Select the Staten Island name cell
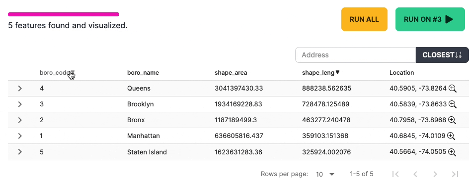470x188 pixels. point(147,152)
